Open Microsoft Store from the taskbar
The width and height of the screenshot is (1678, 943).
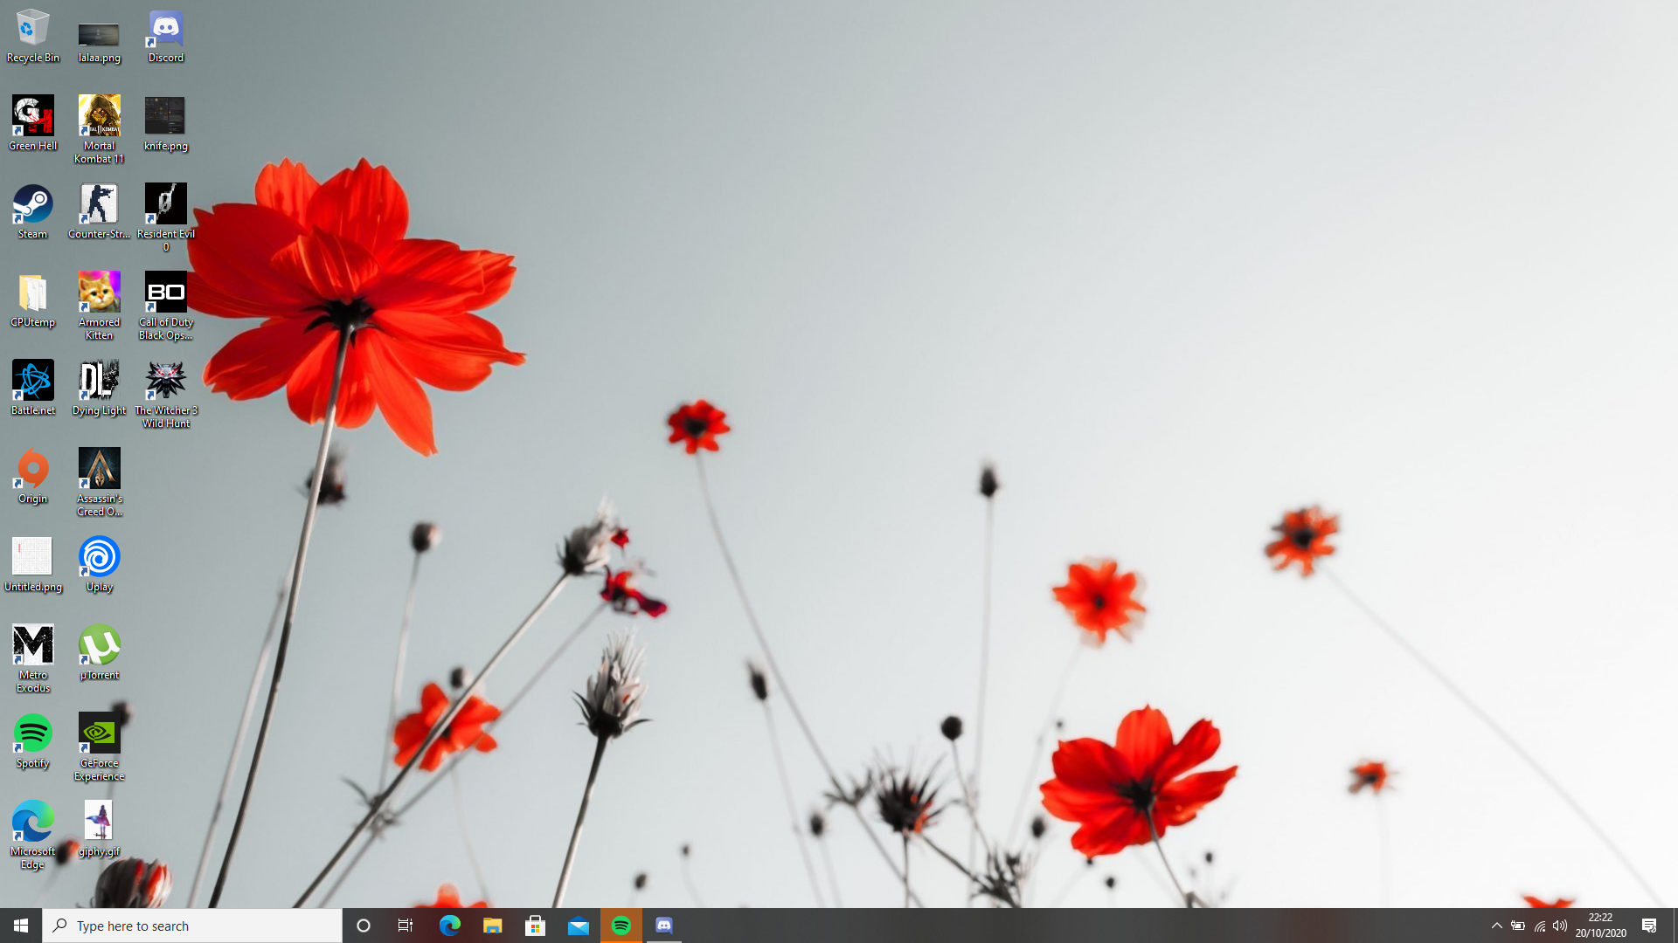coord(535,926)
